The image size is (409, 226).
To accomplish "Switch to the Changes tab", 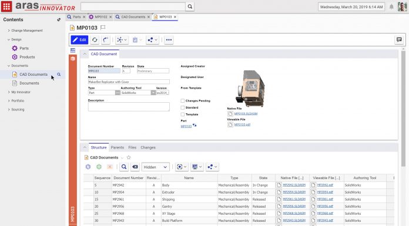I will tap(148, 147).
